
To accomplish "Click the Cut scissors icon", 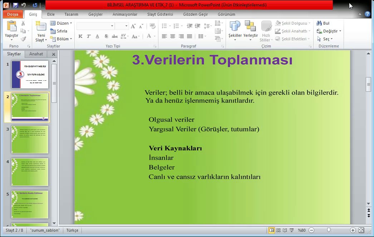I will (x=23, y=23).
